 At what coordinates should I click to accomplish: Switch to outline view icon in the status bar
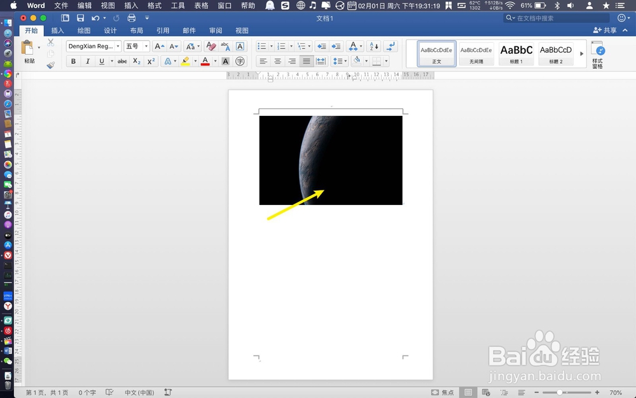coord(504,392)
